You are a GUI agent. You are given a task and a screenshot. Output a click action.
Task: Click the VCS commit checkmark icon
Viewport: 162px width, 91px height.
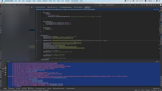coord(140,5)
